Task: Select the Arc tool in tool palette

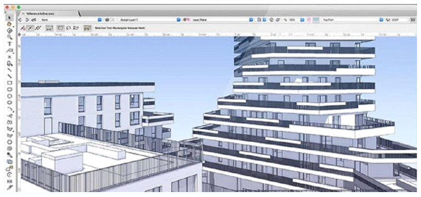Action: coord(10,109)
